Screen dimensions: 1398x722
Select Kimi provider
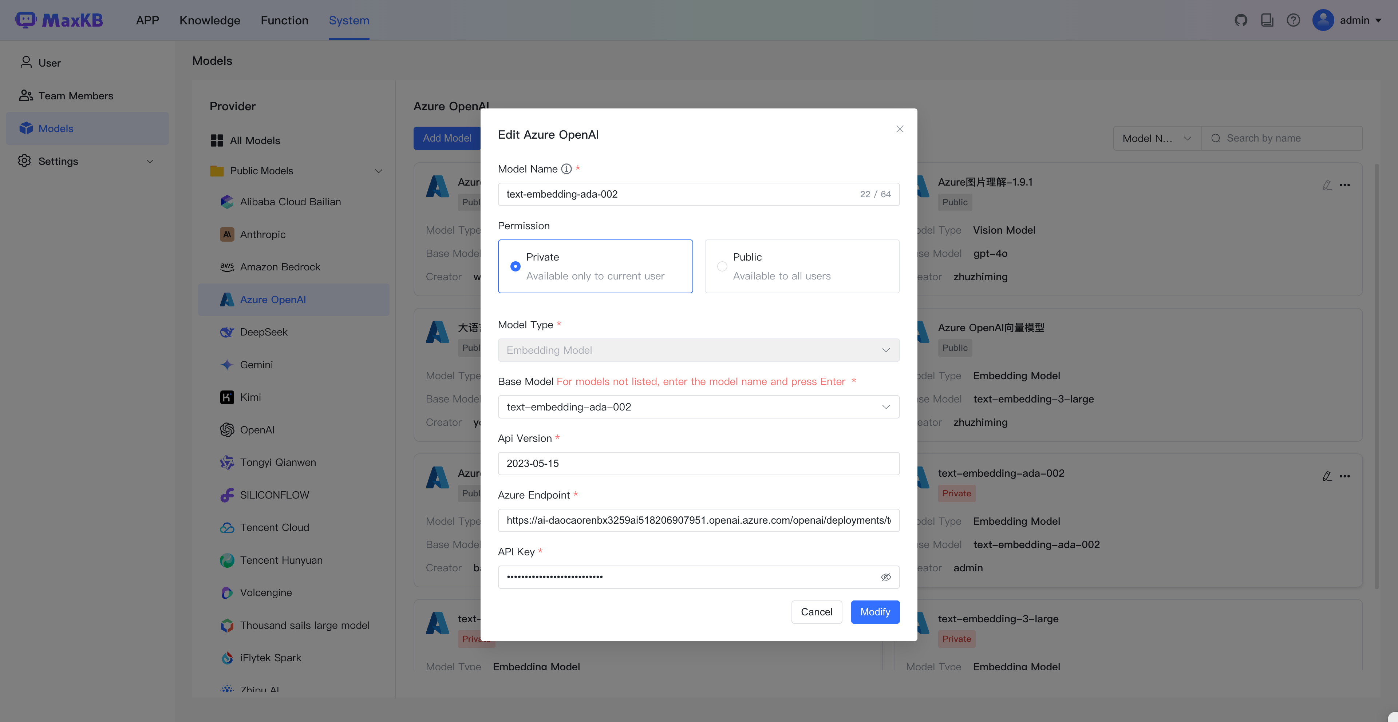click(x=293, y=397)
